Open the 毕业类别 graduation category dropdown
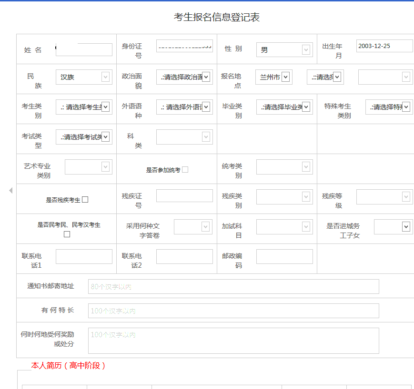 [x=284, y=107]
